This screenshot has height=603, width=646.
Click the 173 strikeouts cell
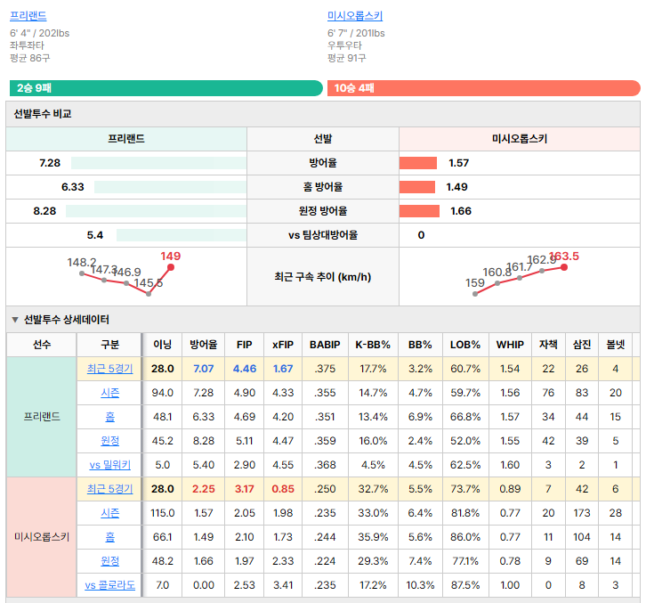tap(582, 513)
